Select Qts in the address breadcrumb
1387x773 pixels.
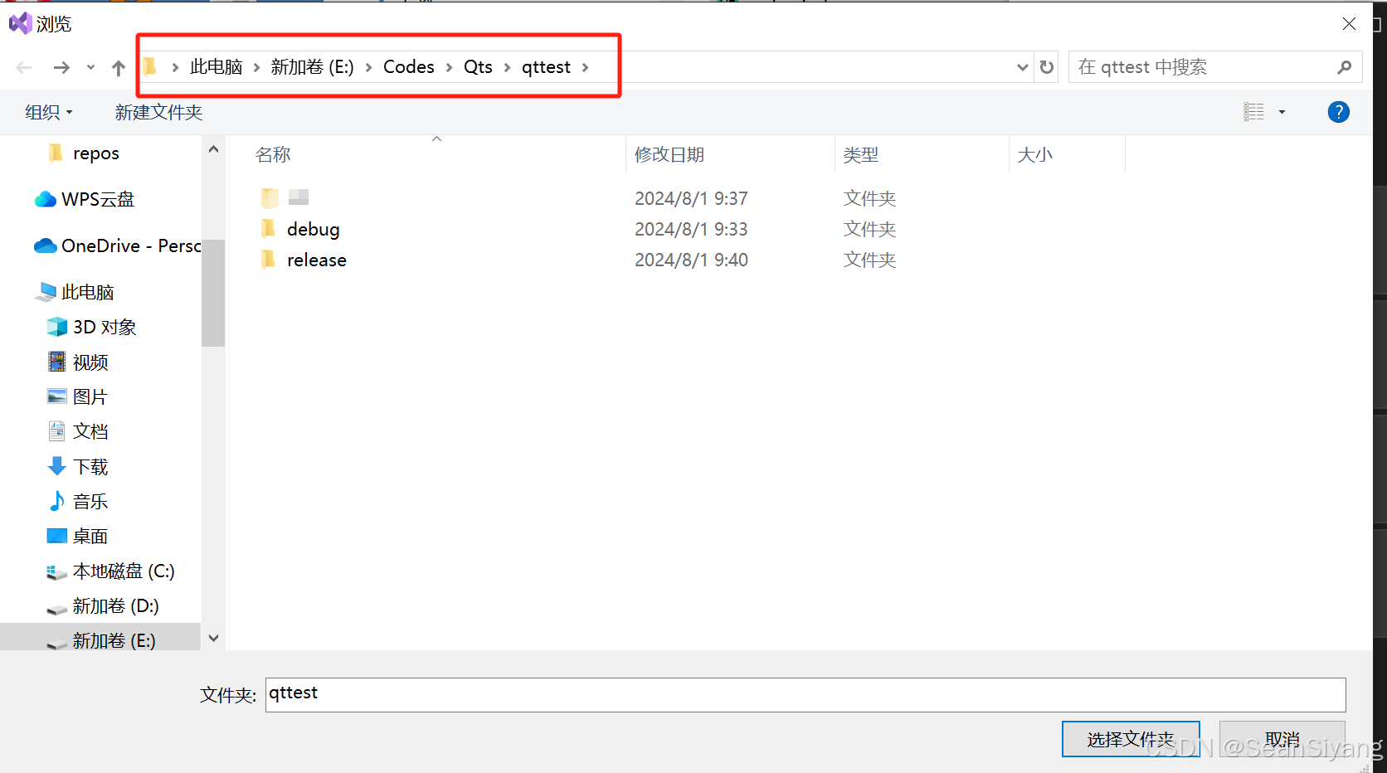478,67
